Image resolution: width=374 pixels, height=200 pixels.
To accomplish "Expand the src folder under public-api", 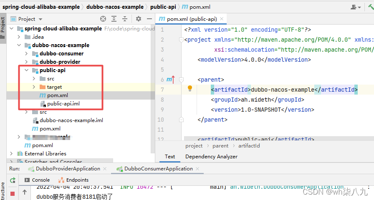I will tap(34, 79).
